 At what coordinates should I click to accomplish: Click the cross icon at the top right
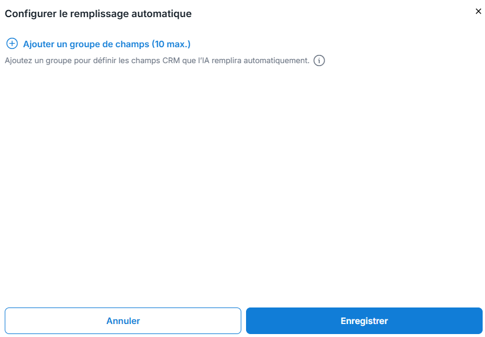[478, 11]
